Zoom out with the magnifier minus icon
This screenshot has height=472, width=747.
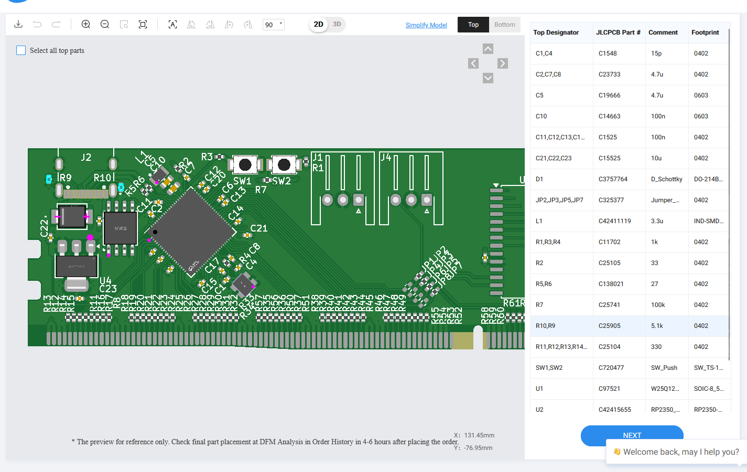tap(105, 24)
